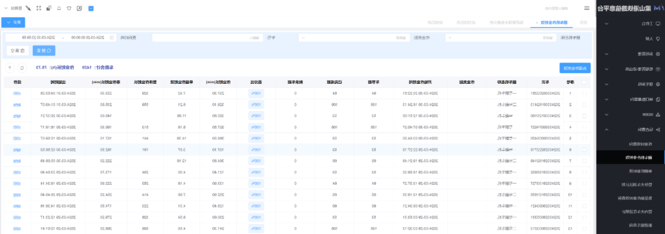Click the 作业时长(h): 75.73 summary text
Viewport: 665px width, 234px height.
tap(55, 68)
